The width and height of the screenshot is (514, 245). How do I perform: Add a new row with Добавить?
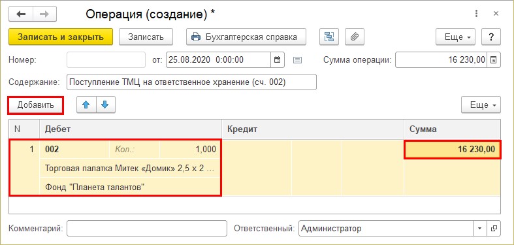35,105
